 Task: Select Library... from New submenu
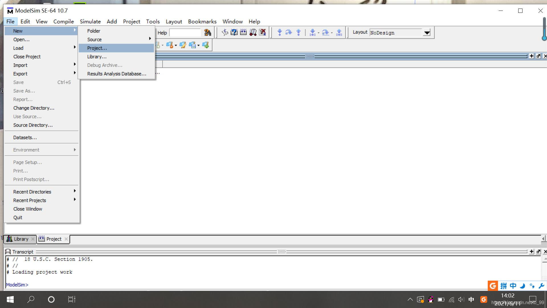97,56
